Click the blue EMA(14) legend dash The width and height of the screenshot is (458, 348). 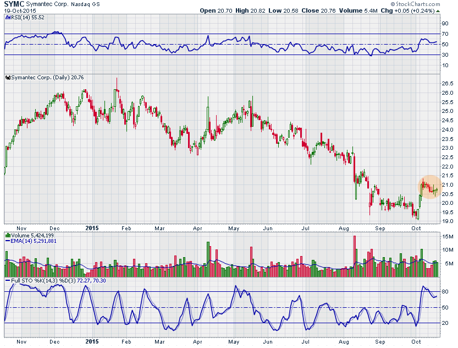point(7,241)
